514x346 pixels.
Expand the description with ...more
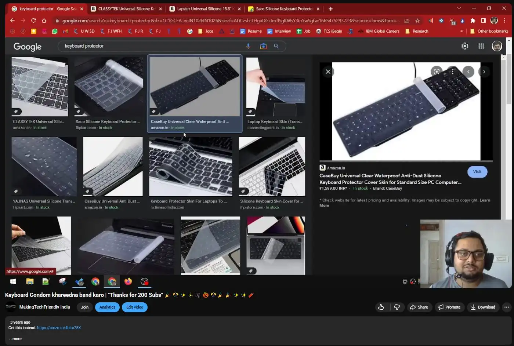coord(15,339)
